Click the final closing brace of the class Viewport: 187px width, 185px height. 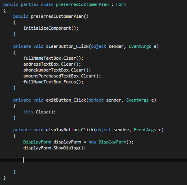click(5, 178)
